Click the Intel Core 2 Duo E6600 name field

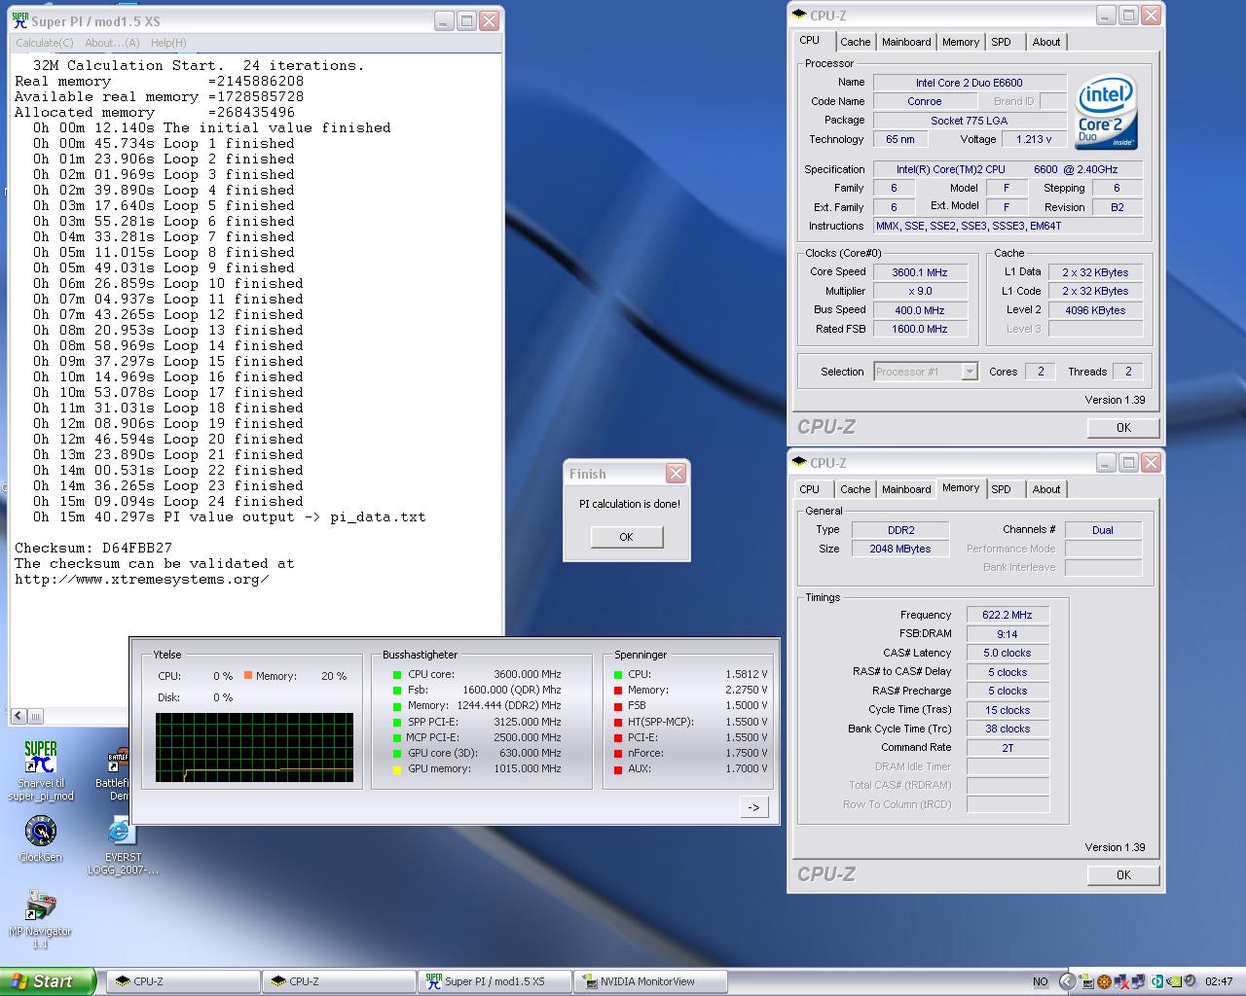pyautogui.click(x=969, y=83)
